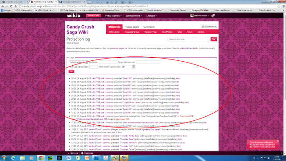Expand the Admins submenu
286x161 pixels.
(202, 32)
